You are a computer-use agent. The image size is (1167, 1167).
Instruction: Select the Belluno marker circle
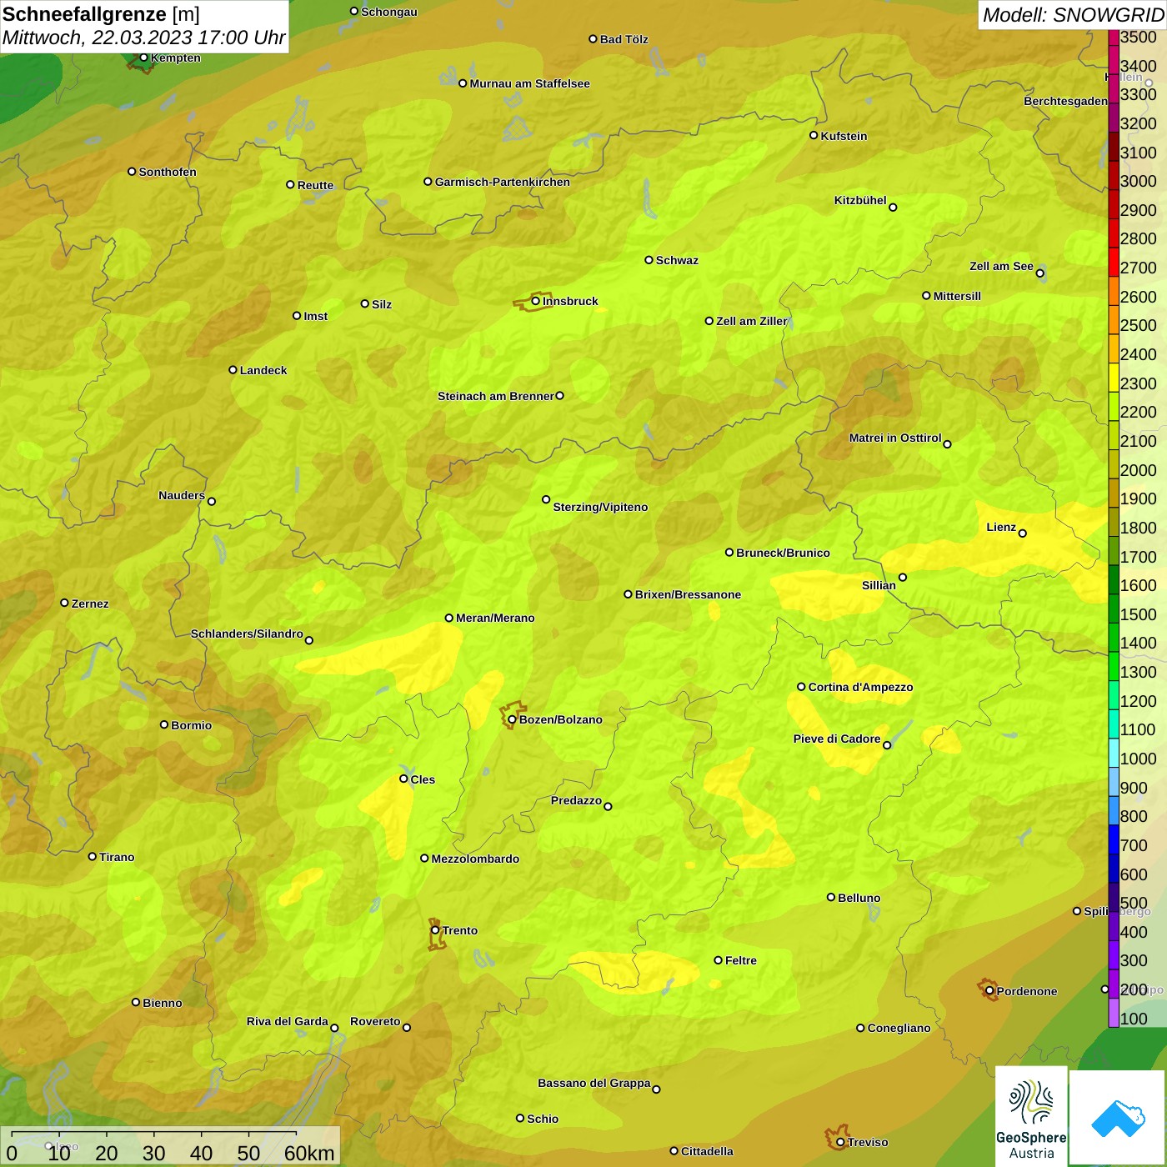point(831,897)
